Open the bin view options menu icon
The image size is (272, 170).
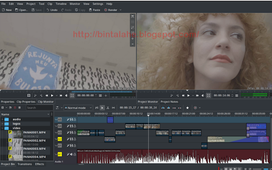click(20, 108)
